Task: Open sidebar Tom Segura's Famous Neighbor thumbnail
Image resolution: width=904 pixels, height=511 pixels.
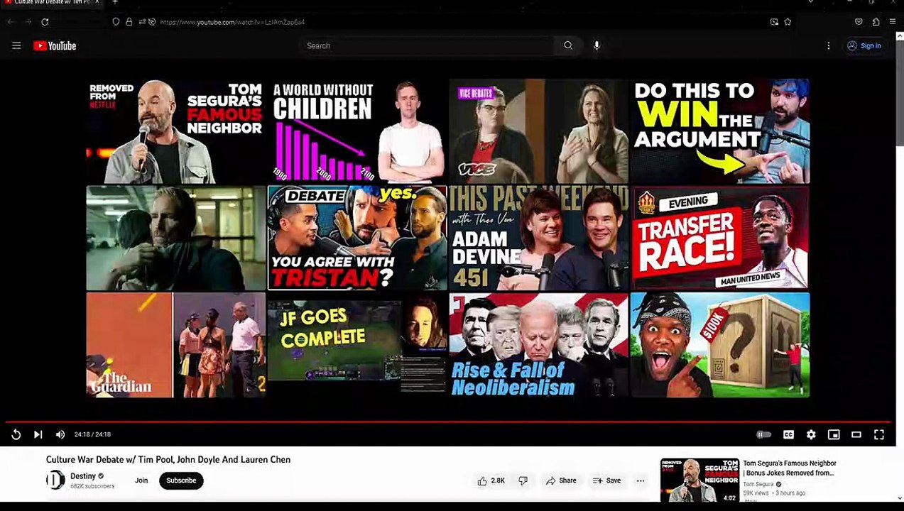Action: click(x=699, y=480)
